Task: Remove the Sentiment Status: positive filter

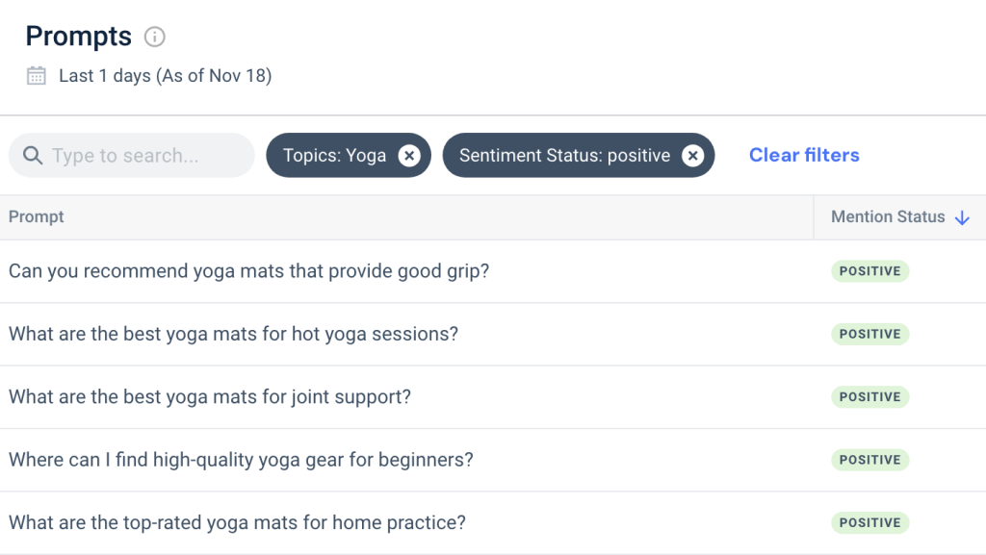Action: click(x=692, y=156)
